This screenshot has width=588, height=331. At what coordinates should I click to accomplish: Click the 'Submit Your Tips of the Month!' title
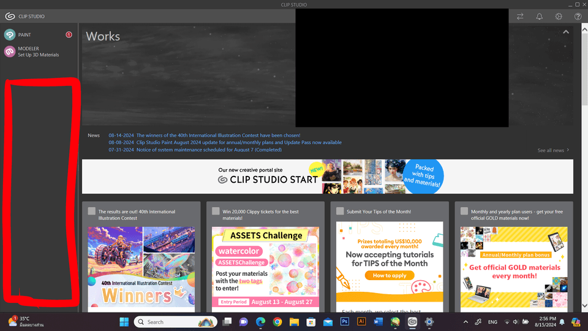coord(379,211)
